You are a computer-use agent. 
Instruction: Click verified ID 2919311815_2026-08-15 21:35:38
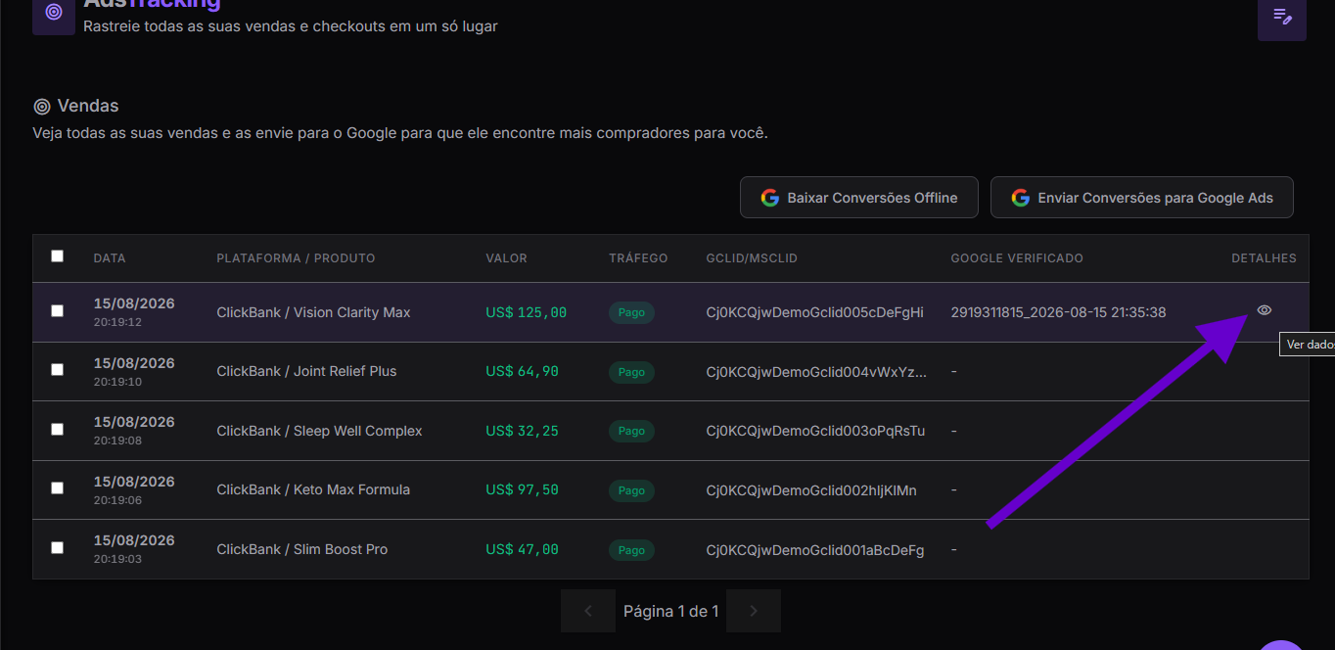pos(1058,312)
